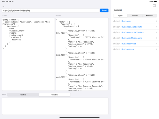Viewport: 159px width, 119px height.
Task: Click the Business search field
Action: [x=135, y=10]
